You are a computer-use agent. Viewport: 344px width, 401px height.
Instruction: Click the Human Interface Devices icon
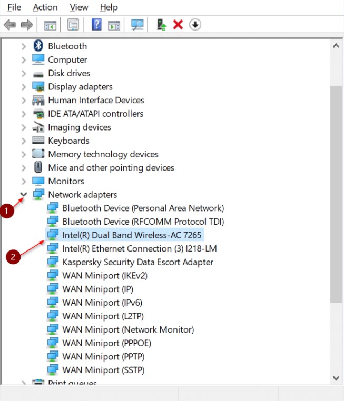click(38, 100)
